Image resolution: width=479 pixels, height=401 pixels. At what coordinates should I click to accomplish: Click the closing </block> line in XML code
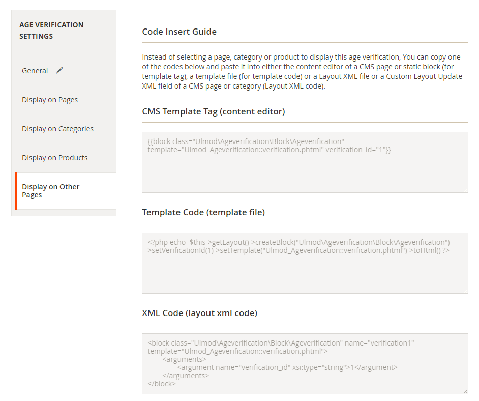coord(162,384)
